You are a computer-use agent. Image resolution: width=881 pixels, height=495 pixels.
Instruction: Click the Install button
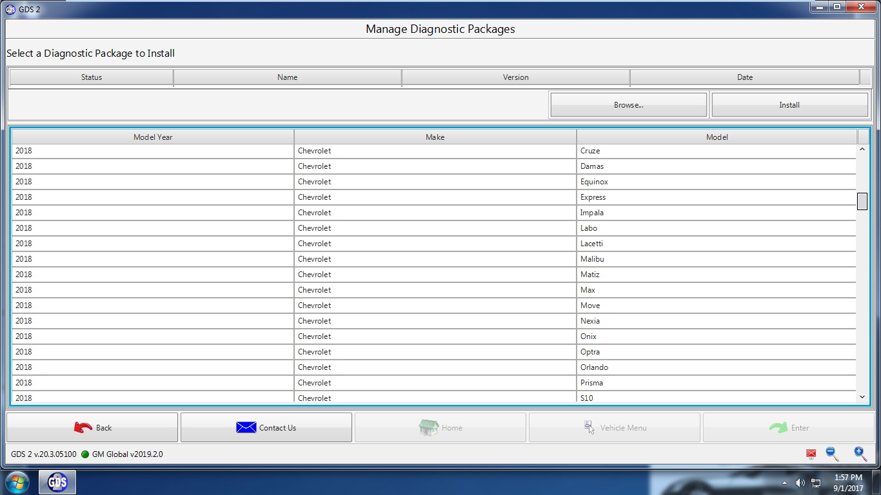pyautogui.click(x=789, y=105)
